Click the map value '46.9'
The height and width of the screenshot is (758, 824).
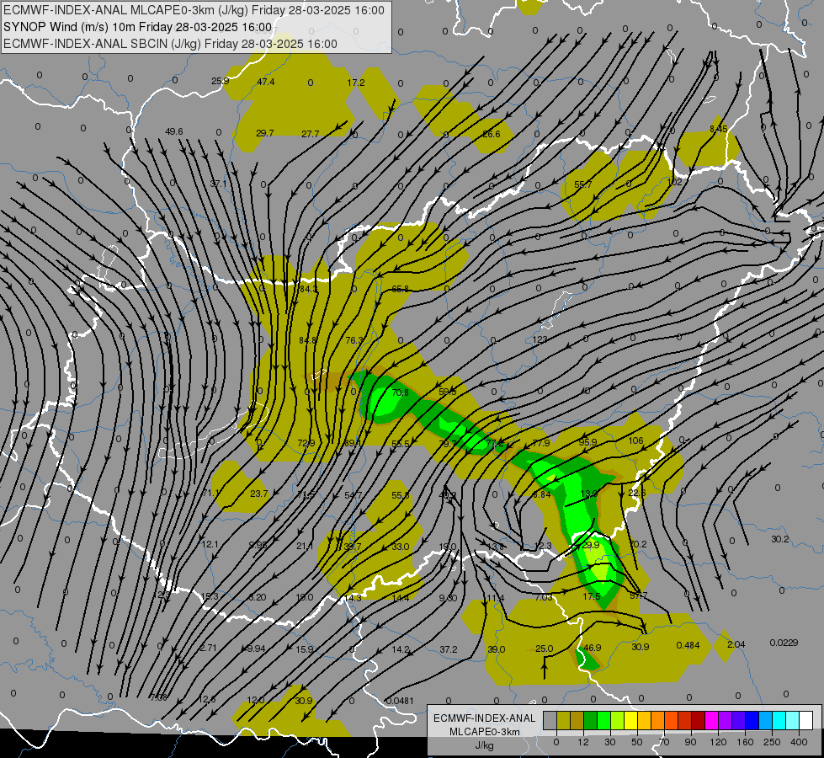pos(593,648)
